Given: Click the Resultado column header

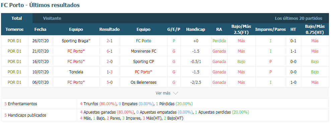Looking at the screenshot, I should [109, 29].
